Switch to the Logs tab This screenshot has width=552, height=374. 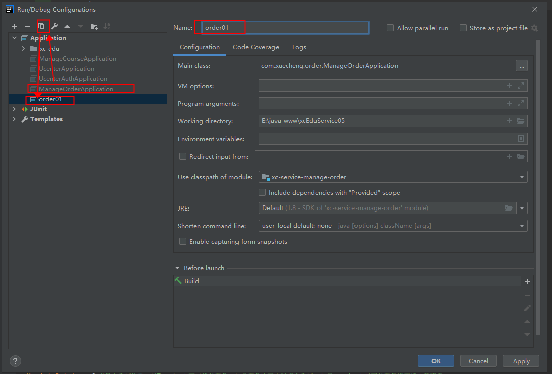[299, 47]
